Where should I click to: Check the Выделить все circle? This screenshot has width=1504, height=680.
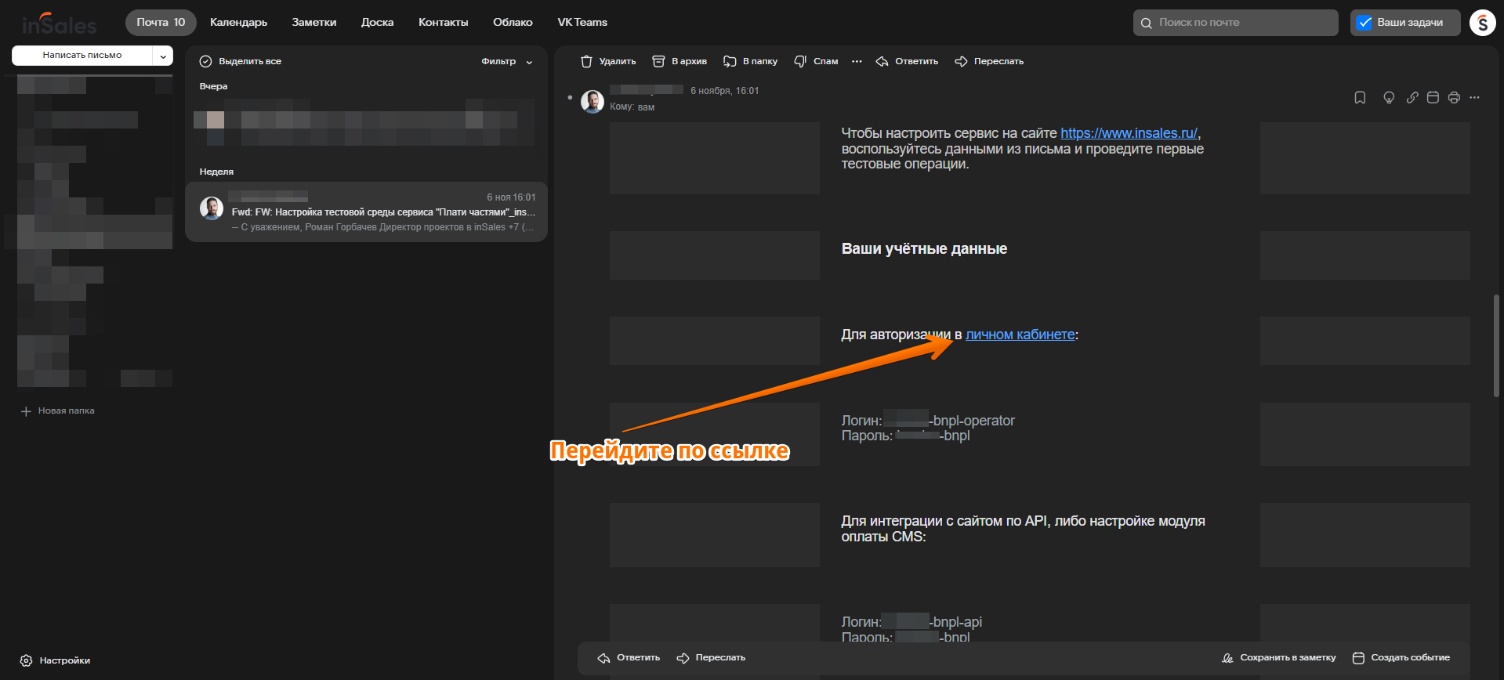(205, 61)
